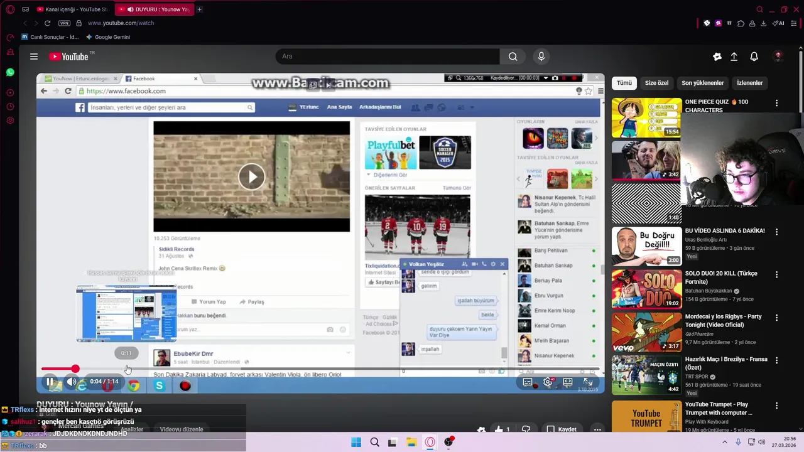The height and width of the screenshot is (452, 804).
Task: Open more options for ONE PIECE QUIZ video
Action: click(776, 103)
